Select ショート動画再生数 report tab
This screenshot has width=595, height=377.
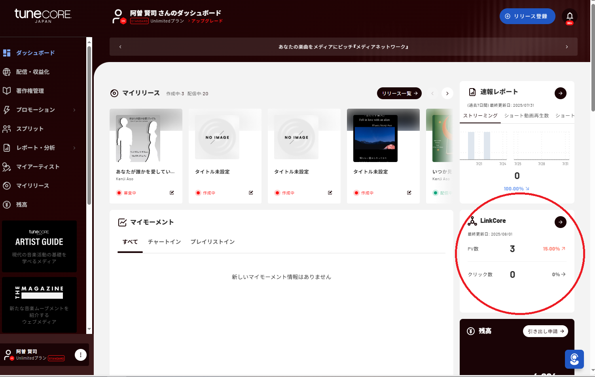pyautogui.click(x=526, y=116)
